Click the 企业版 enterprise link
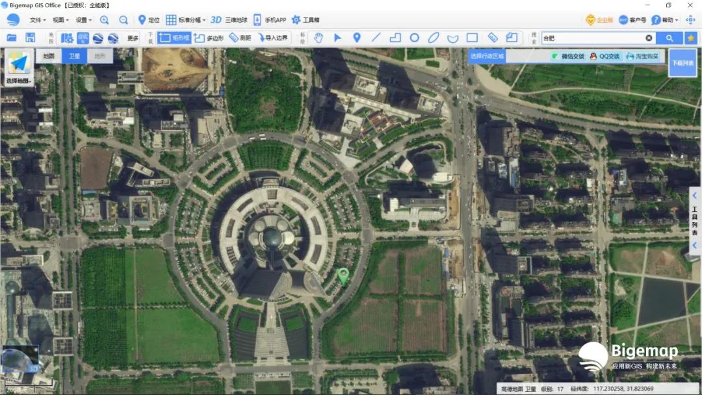Screen dimensions: 702x395 pyautogui.click(x=599, y=19)
